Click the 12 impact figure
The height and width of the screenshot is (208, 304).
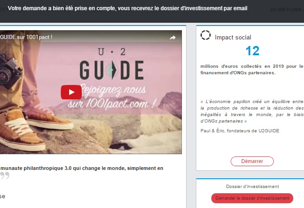[x=252, y=51]
